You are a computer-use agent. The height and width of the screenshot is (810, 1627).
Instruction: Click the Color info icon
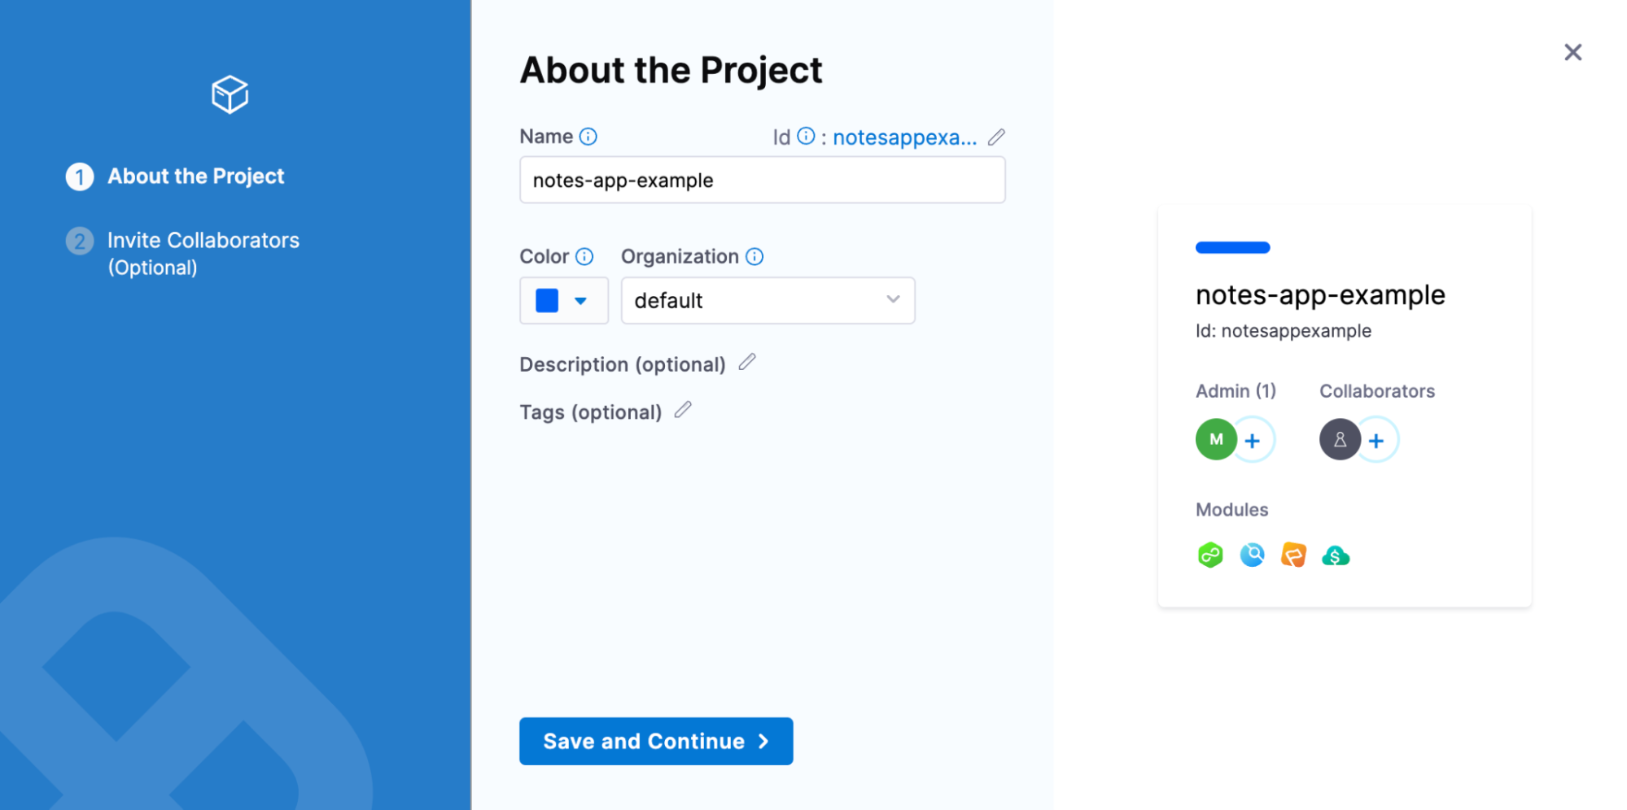(584, 255)
